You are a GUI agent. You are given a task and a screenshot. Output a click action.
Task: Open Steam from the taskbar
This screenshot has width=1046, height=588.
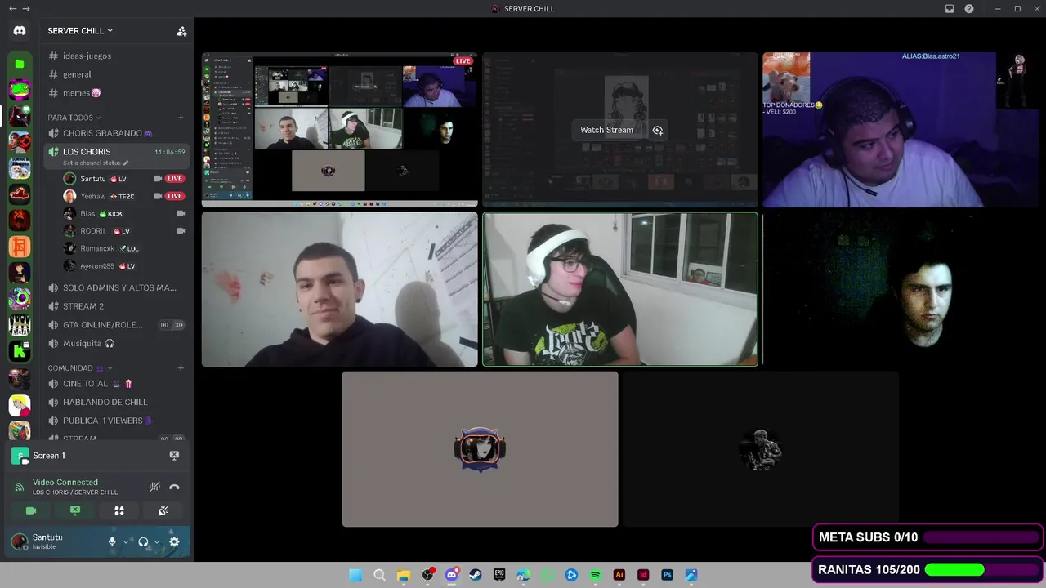(x=476, y=575)
